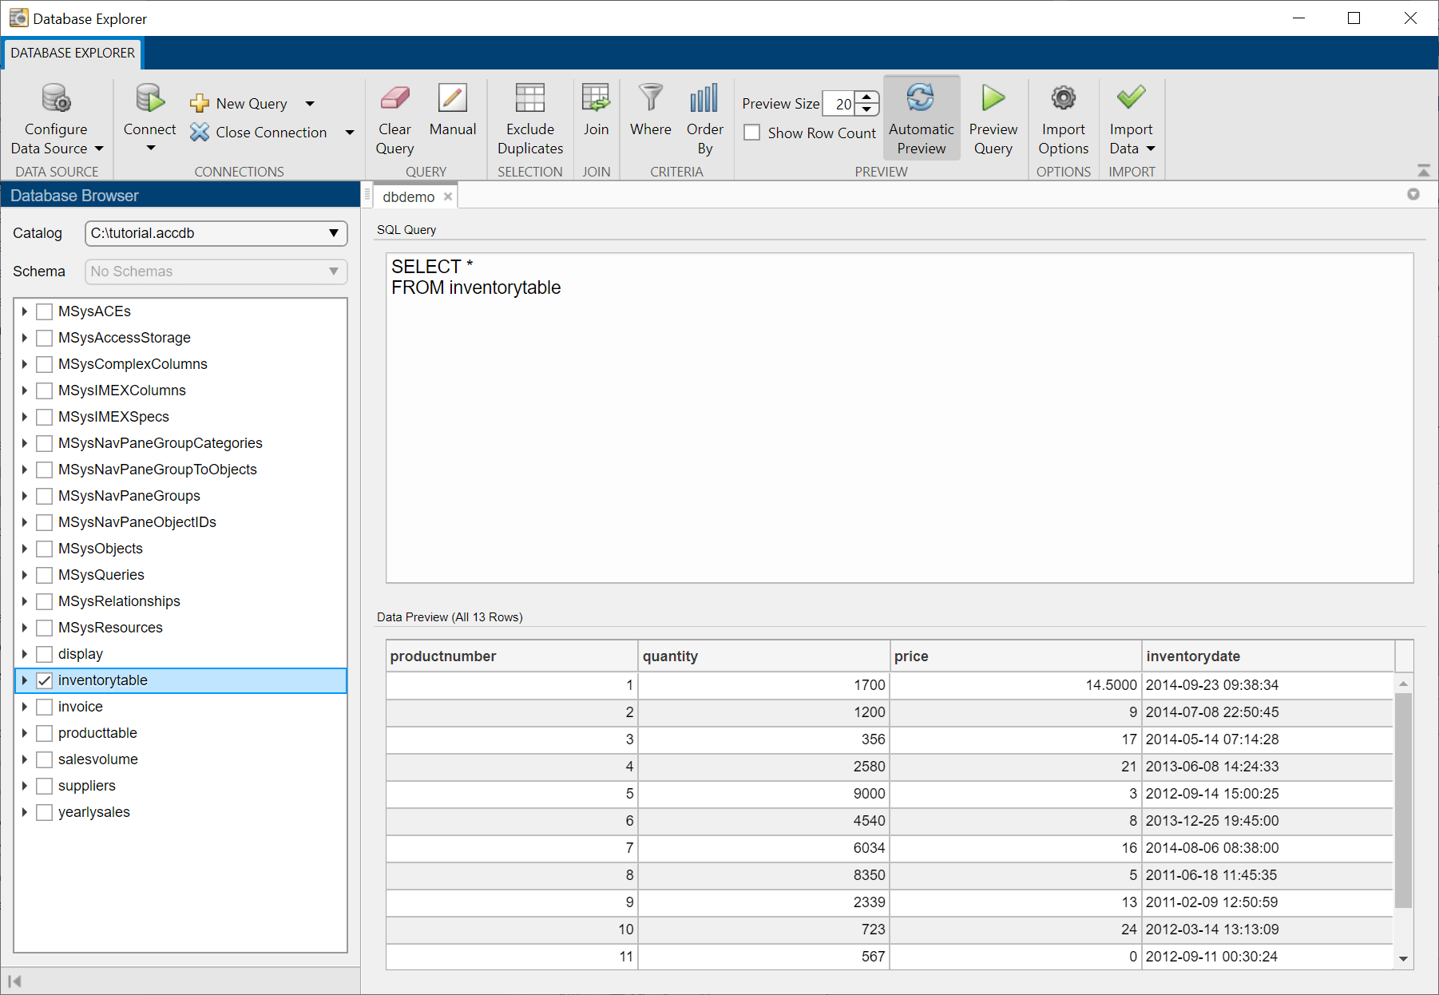Switch to the dbdemo tab
Viewport: 1439px width, 995px height.
point(408,196)
